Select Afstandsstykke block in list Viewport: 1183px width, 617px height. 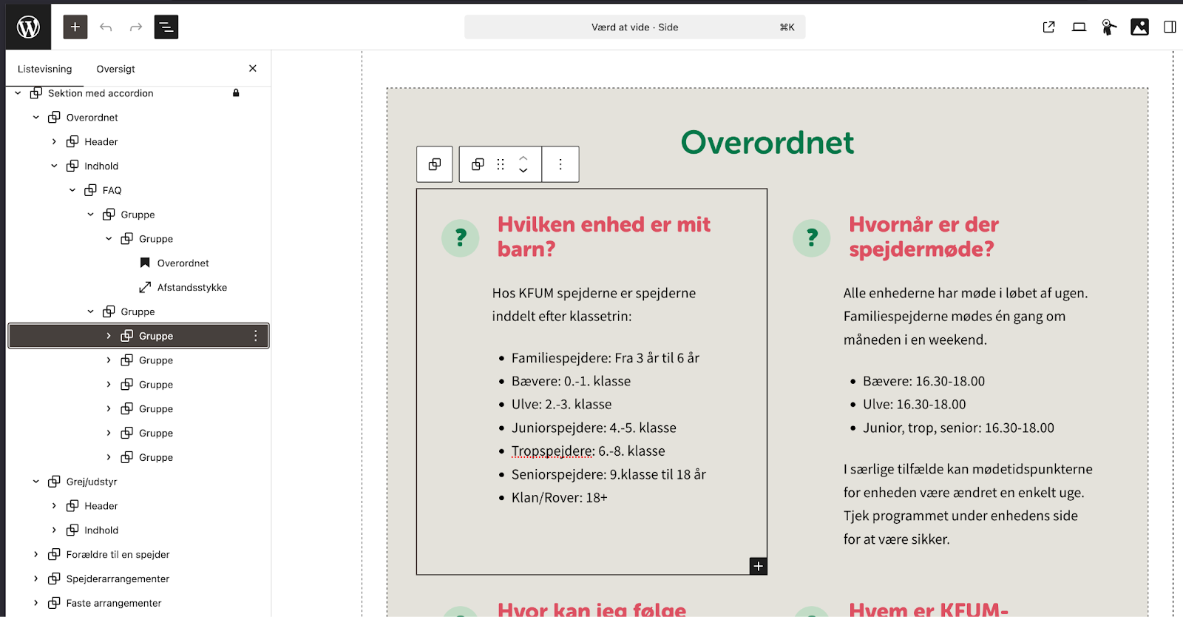click(191, 287)
